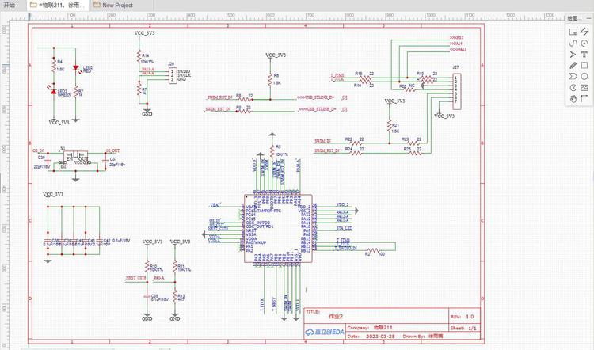Pick the Ellipse shape tool
Image resolution: width=594 pixels, height=350 pixels.
point(584,77)
